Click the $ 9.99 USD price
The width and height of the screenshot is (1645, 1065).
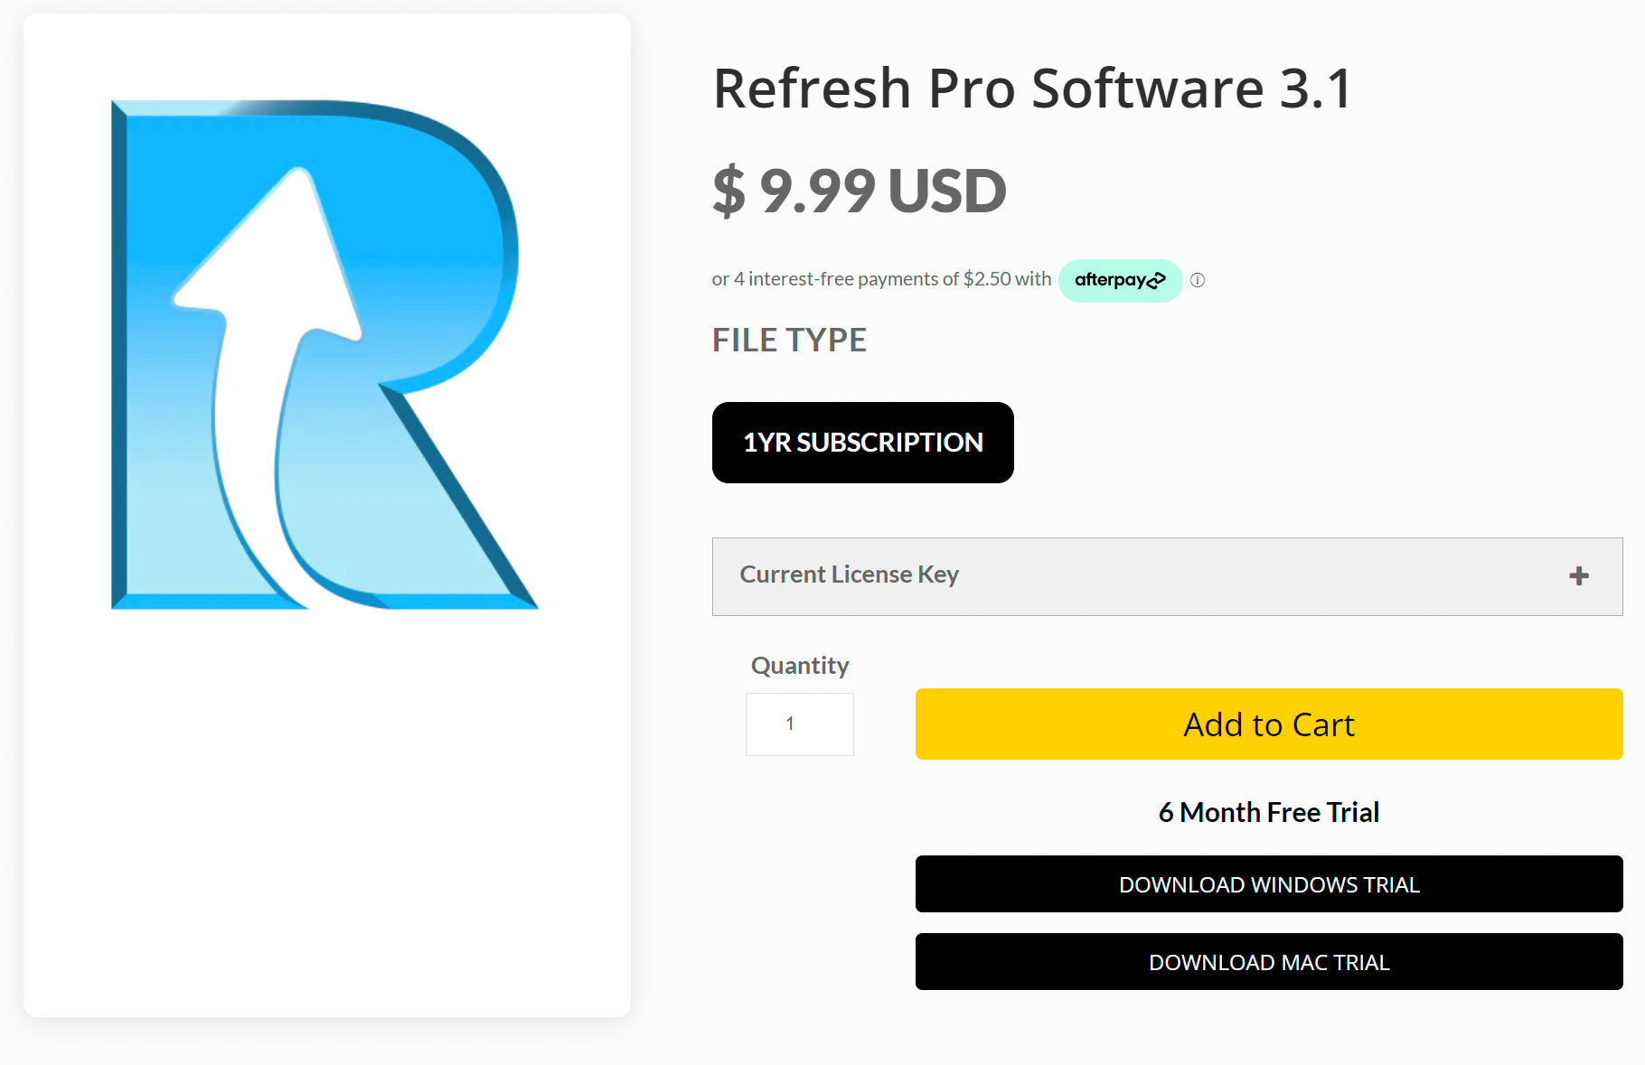pyautogui.click(x=859, y=191)
